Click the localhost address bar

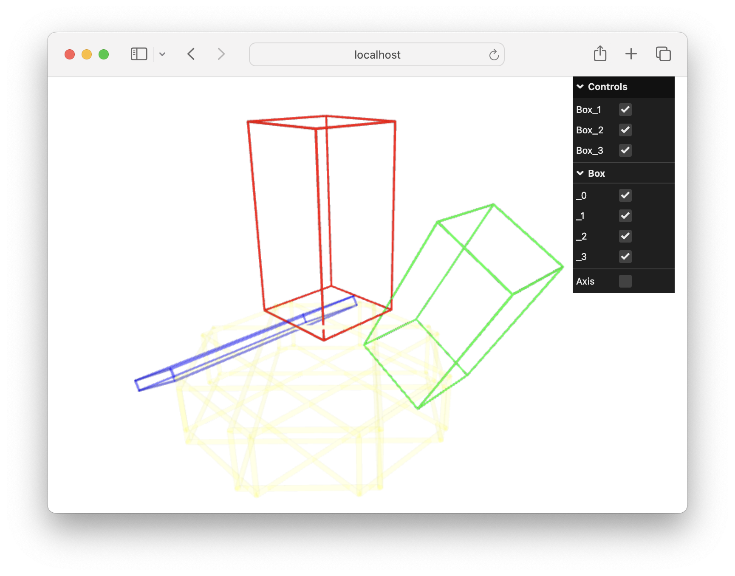pyautogui.click(x=377, y=54)
